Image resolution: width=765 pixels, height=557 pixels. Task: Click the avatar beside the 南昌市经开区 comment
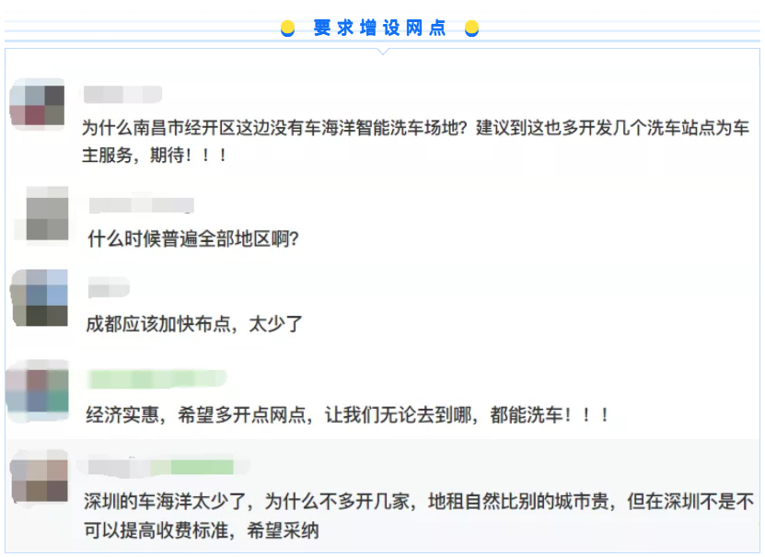click(37, 106)
